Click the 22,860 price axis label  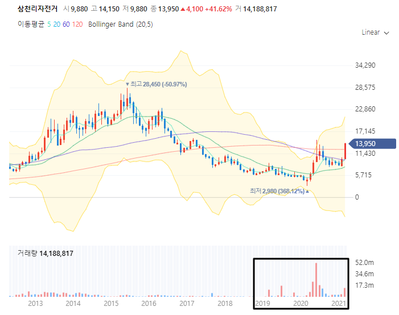365,109
